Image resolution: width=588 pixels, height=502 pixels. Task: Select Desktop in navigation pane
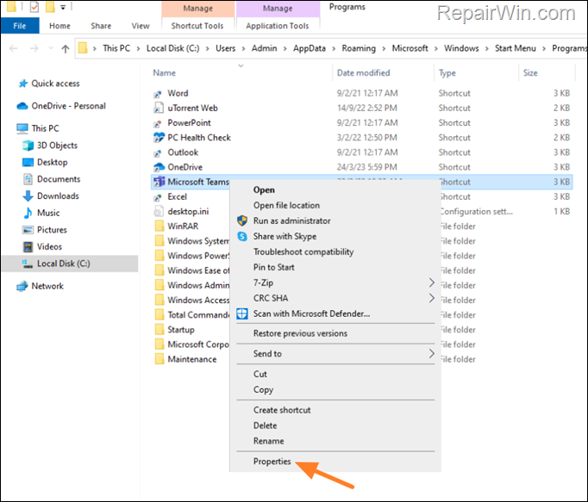pos(52,162)
